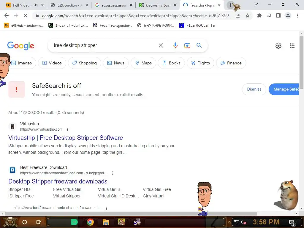Mute the Full Video tab audio
Viewport: 304px width, 228px height.
pyautogui.click(x=36, y=5)
